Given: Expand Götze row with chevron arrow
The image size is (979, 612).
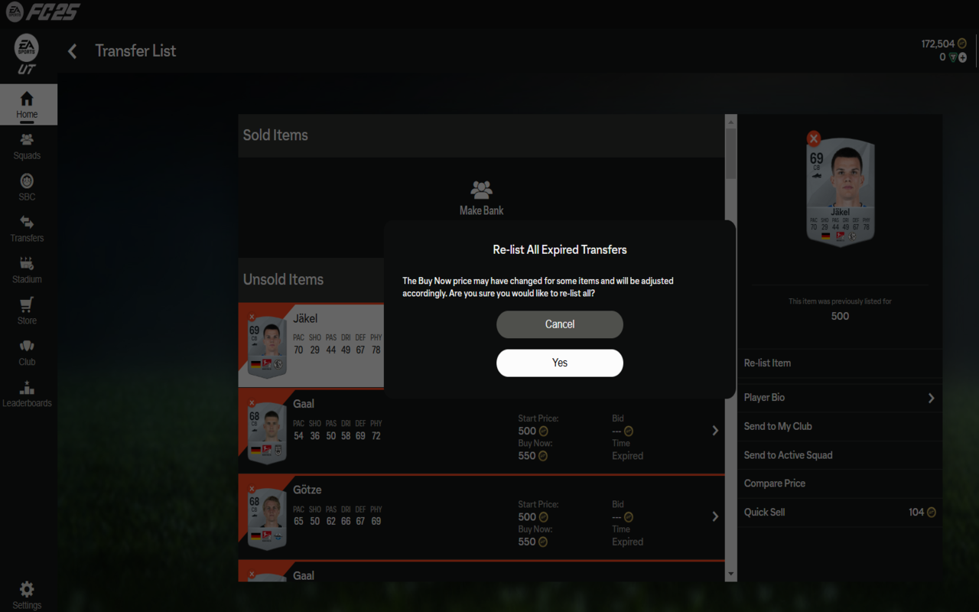Looking at the screenshot, I should [x=715, y=516].
